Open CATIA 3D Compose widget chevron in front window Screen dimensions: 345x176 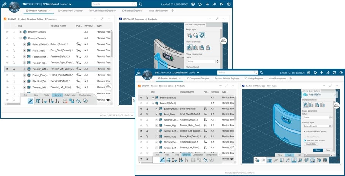pyautogui.click(x=337, y=86)
